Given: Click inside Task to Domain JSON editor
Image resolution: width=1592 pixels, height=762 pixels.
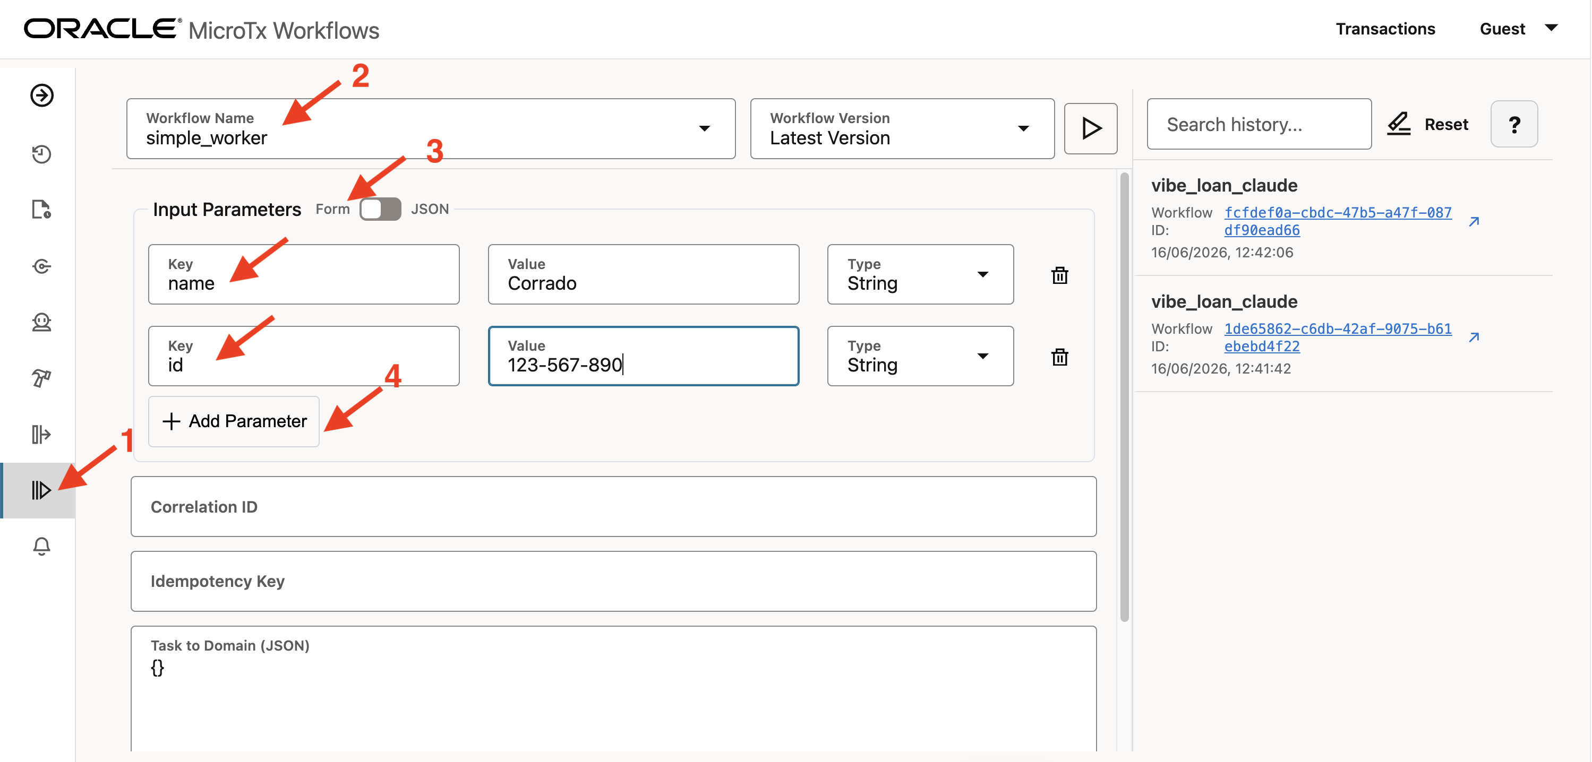Looking at the screenshot, I should point(613,689).
